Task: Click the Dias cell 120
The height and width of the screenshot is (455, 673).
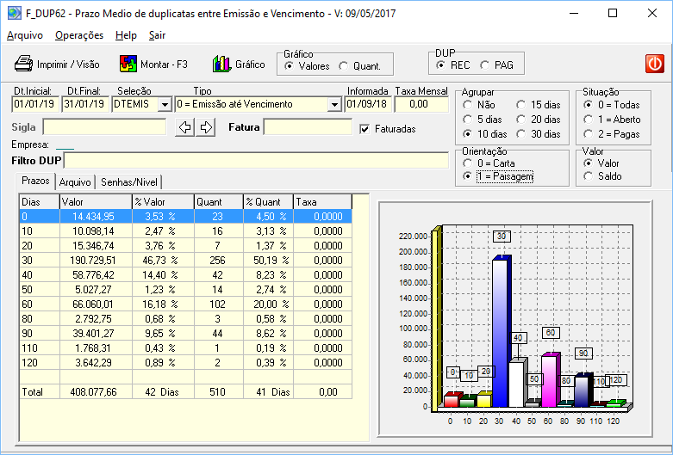Action: click(40, 363)
